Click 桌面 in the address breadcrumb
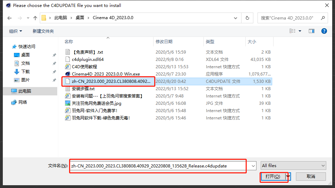 [80, 18]
